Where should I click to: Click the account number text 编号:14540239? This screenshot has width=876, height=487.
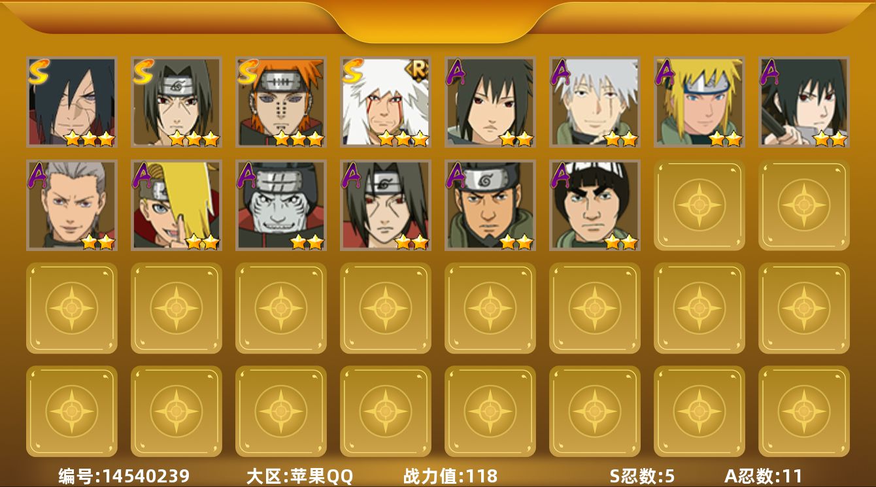(124, 476)
